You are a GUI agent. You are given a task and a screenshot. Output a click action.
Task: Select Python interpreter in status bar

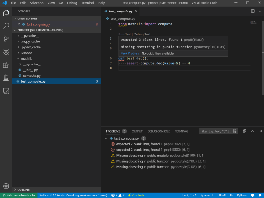[x=73, y=195]
